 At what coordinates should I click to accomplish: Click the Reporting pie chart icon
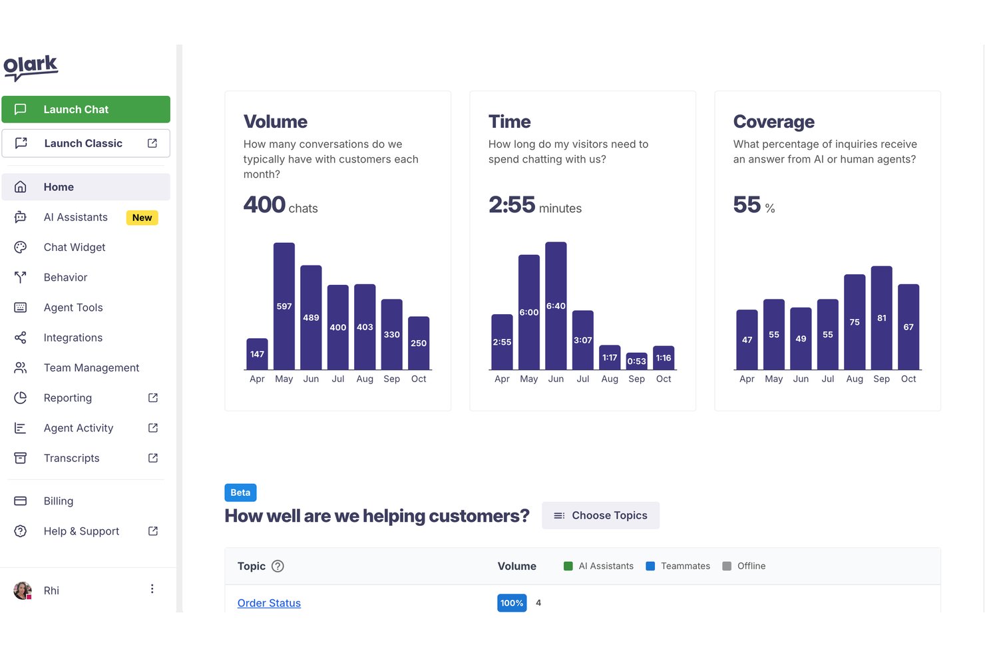tap(21, 397)
